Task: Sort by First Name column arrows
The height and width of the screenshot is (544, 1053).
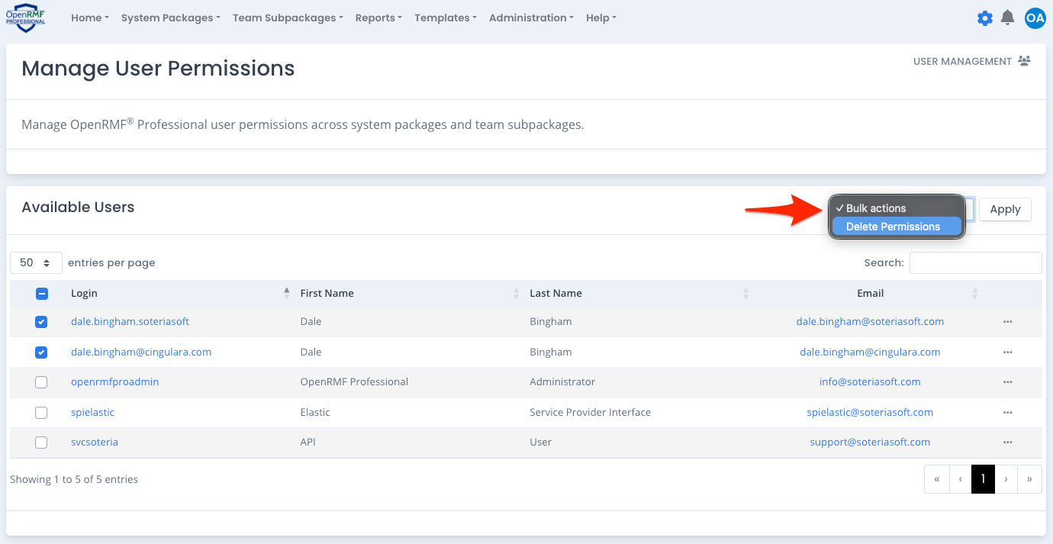Action: pos(517,293)
